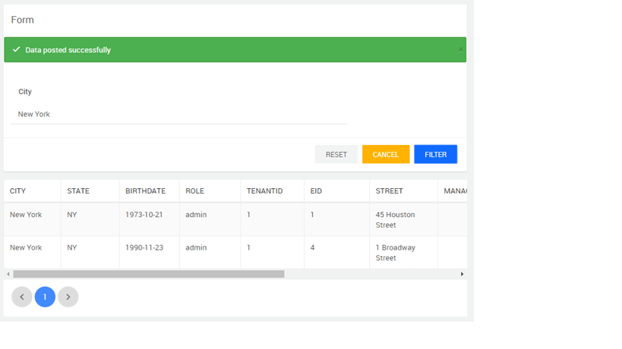Focus the City input field

tap(179, 114)
